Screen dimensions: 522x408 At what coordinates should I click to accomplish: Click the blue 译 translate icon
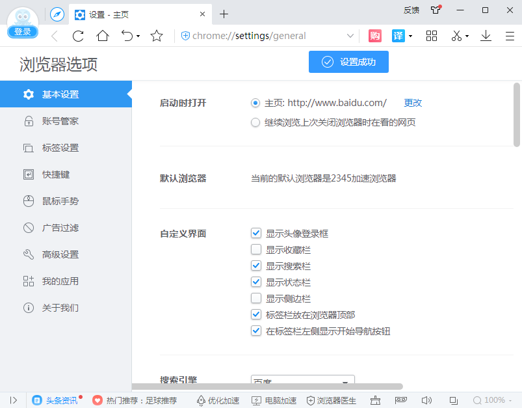398,36
